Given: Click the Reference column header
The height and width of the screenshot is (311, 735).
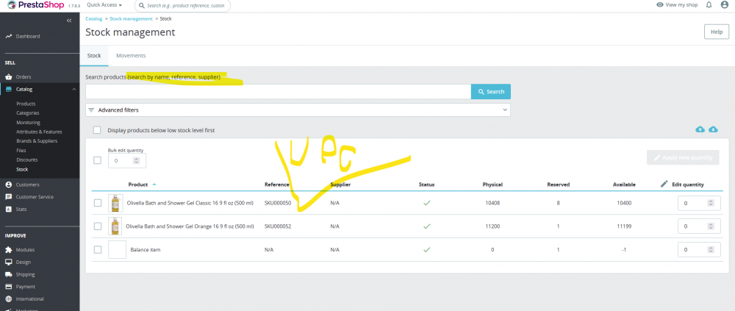Looking at the screenshot, I should (x=277, y=185).
